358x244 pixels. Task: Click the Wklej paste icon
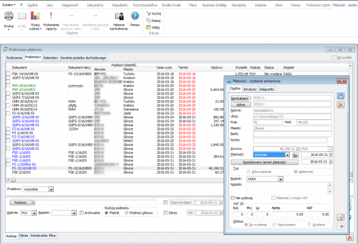click(149, 27)
